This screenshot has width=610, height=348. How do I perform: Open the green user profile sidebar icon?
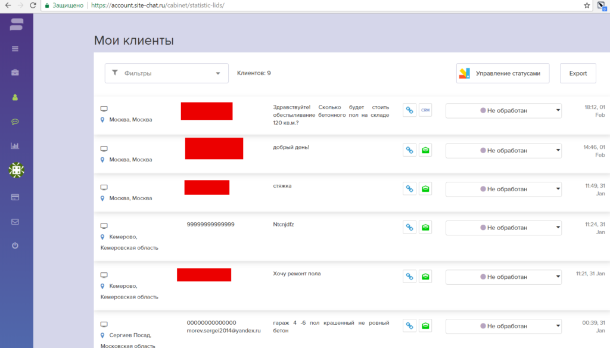15,97
